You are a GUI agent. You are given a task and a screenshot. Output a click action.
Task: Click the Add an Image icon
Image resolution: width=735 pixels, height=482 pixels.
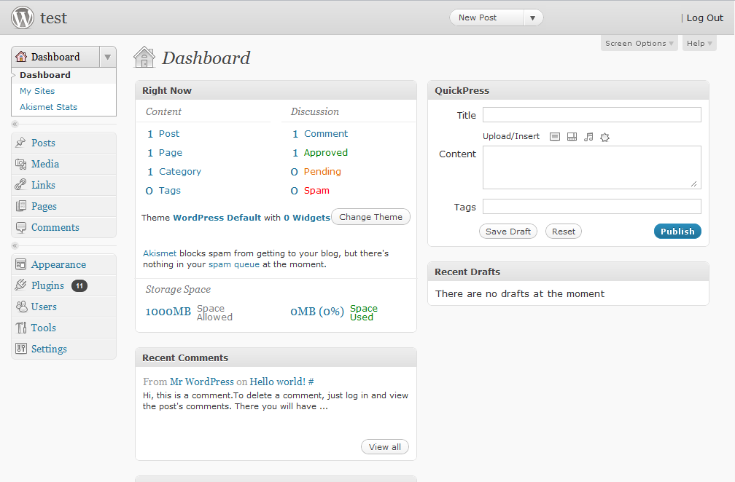[555, 137]
